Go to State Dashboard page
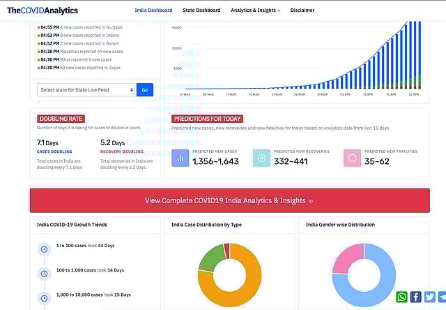This screenshot has width=446, height=310. click(x=202, y=10)
